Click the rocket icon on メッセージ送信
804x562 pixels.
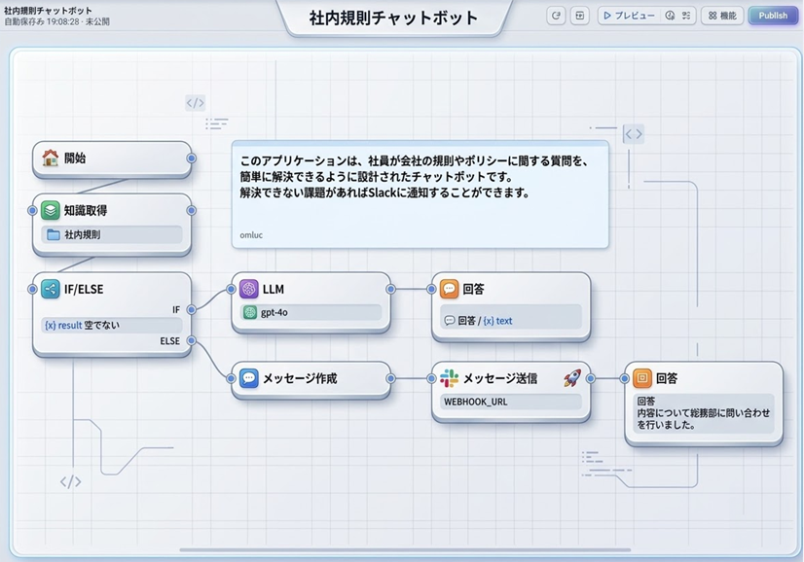[572, 378]
